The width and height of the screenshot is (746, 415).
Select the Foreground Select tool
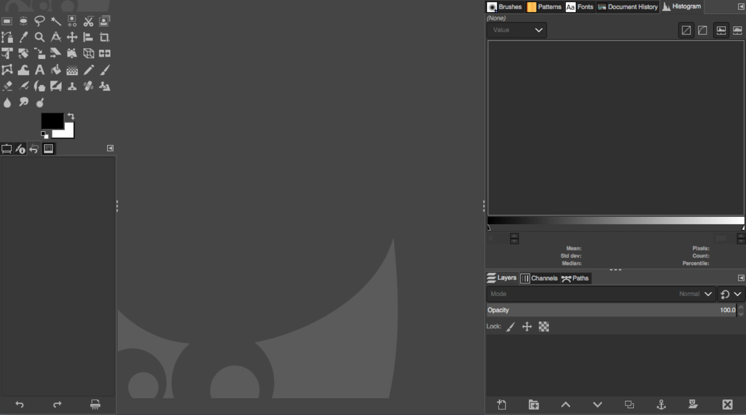[x=104, y=21]
